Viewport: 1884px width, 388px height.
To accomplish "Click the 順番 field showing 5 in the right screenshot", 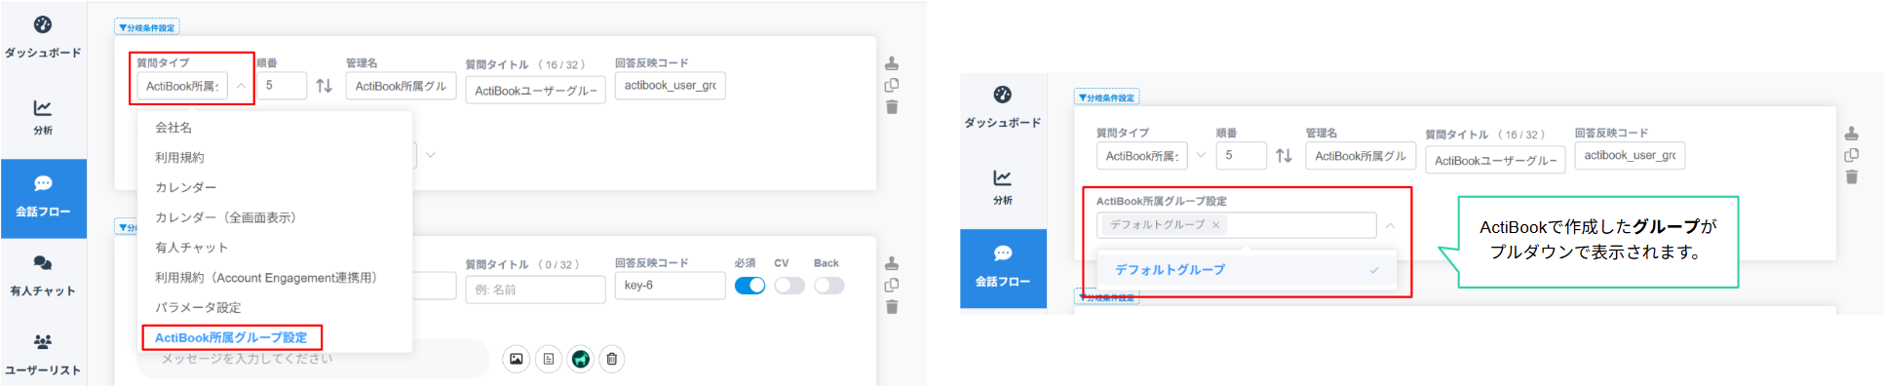I will [x=1242, y=156].
